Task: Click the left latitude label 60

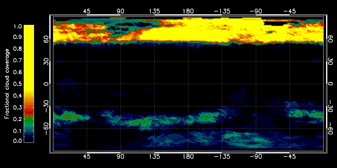Action: tap(46, 39)
